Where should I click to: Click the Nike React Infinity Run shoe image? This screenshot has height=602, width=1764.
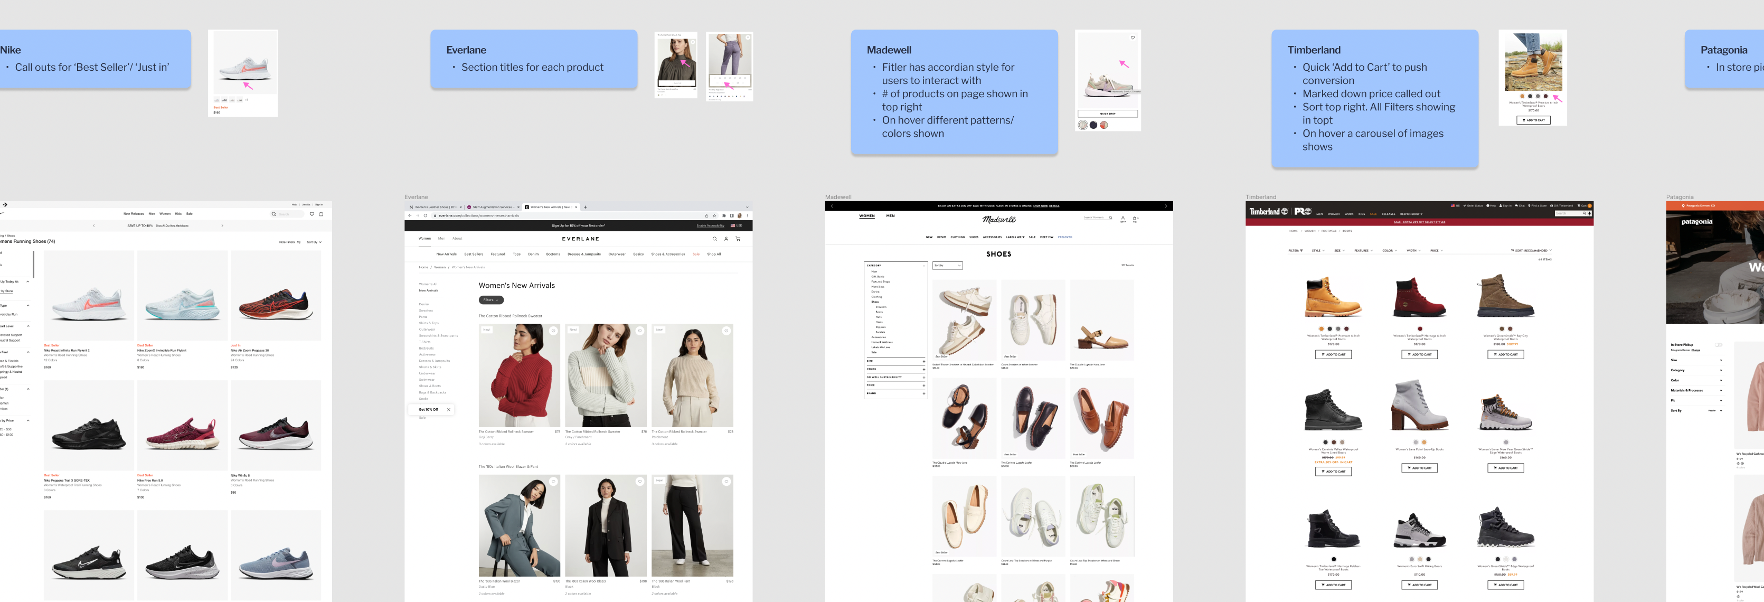pos(89,296)
